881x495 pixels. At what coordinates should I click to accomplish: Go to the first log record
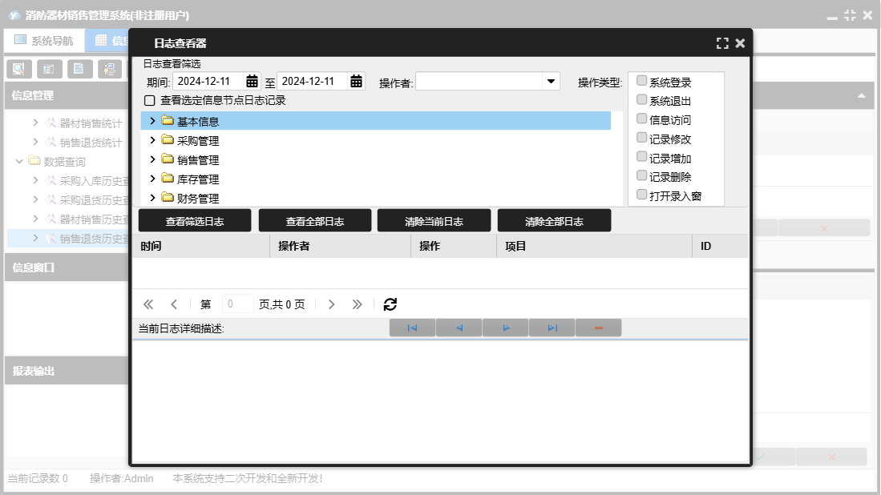coord(412,328)
